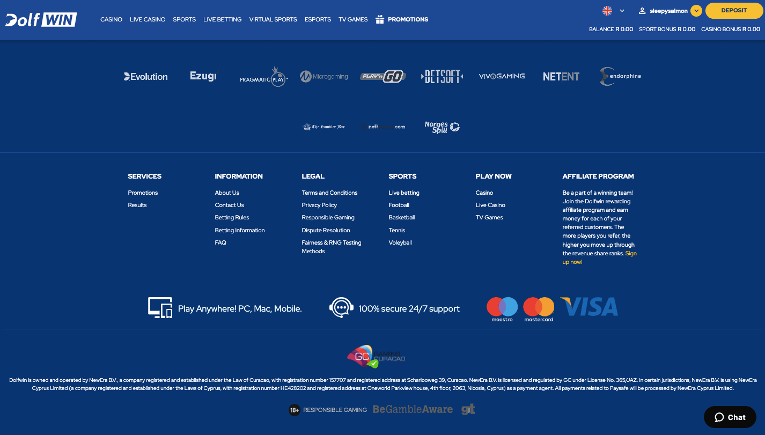The height and width of the screenshot is (435, 765).
Task: Click the Balance R 0.00 amount
Action: click(611, 29)
